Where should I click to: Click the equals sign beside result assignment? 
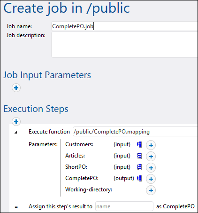click(16, 207)
